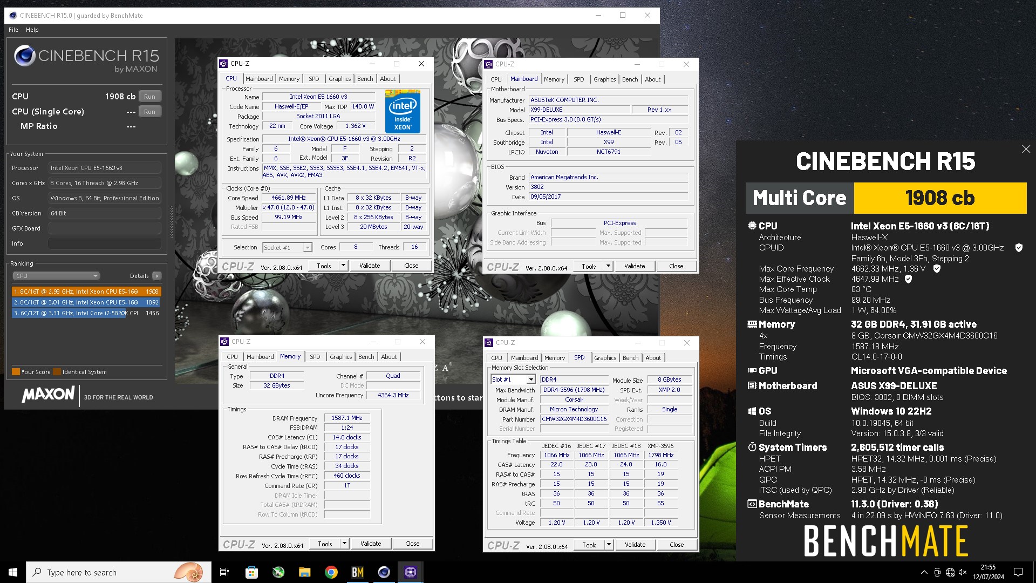Click the Max Effective Clock verified shield
This screenshot has height=583, width=1036.
click(908, 279)
